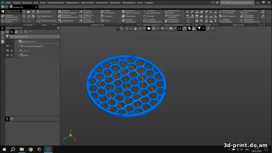The width and height of the screenshot is (272, 153).
Task: Click Проверка коллизий tool
Action: click(x=247, y=16)
